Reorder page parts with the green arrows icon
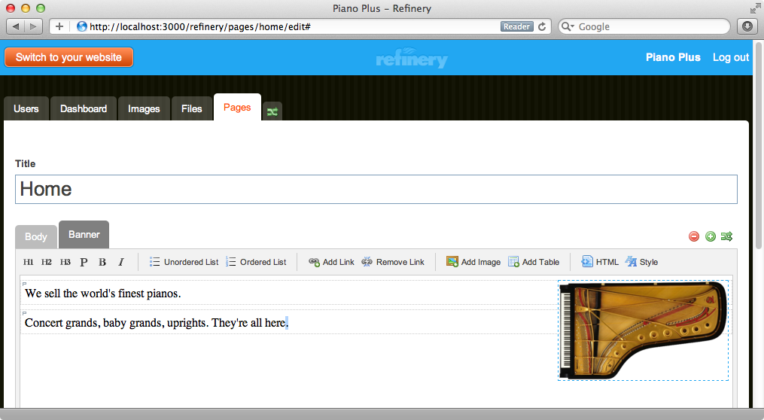 coord(726,236)
